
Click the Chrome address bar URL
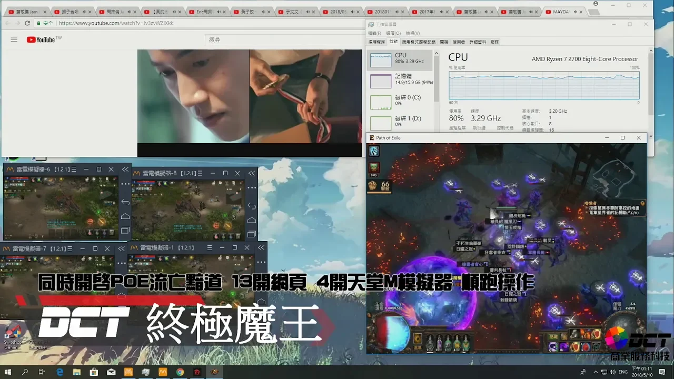(x=116, y=23)
